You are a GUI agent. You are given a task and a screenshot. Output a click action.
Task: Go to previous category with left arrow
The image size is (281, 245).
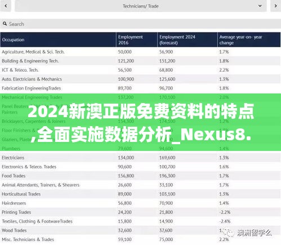[6, 6]
